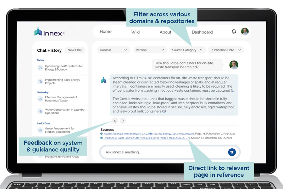This screenshot has height=189, width=283.
Task: Follow citation reference (2) in the answer
Action: (164, 111)
